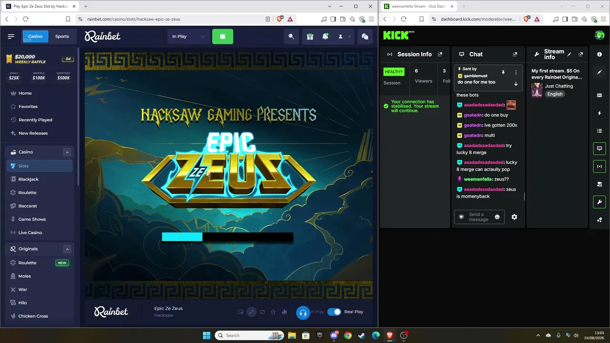Click the English language tag
Screen dimensions: 610x343
(555, 94)
